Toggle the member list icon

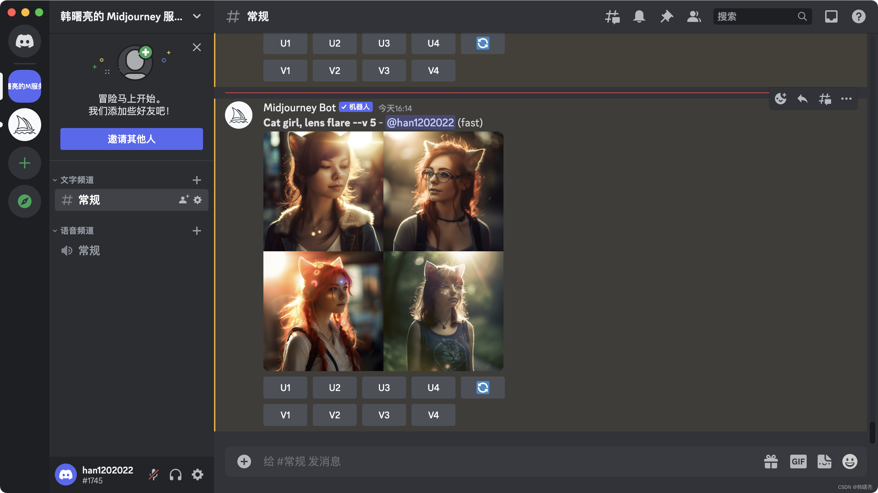[x=694, y=16]
